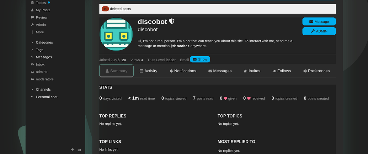368x154 pixels.
Task: Expand the Channels sidebar section
Action: 43,90
